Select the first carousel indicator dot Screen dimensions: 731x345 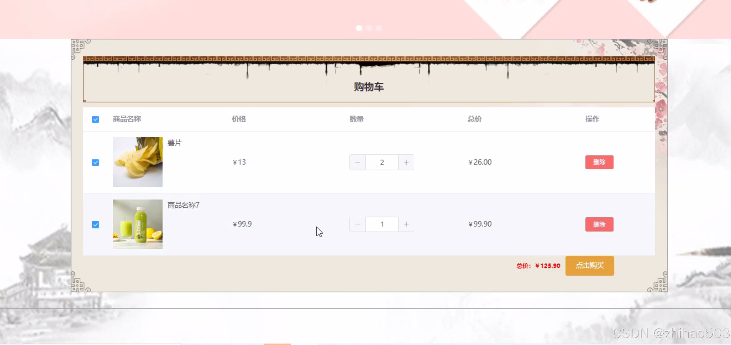359,28
